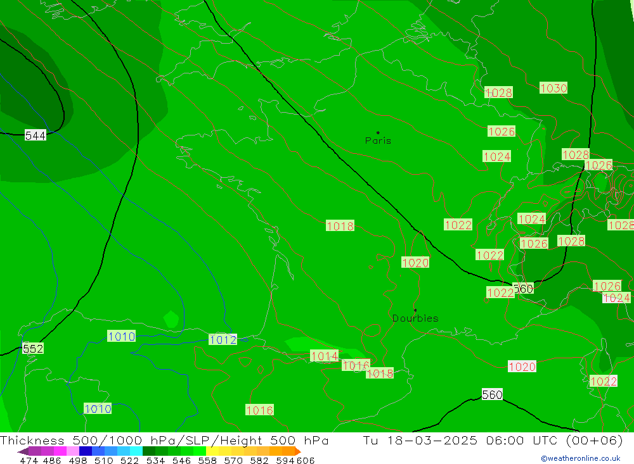
Task: Click the 546 legend value
Action: point(181,460)
